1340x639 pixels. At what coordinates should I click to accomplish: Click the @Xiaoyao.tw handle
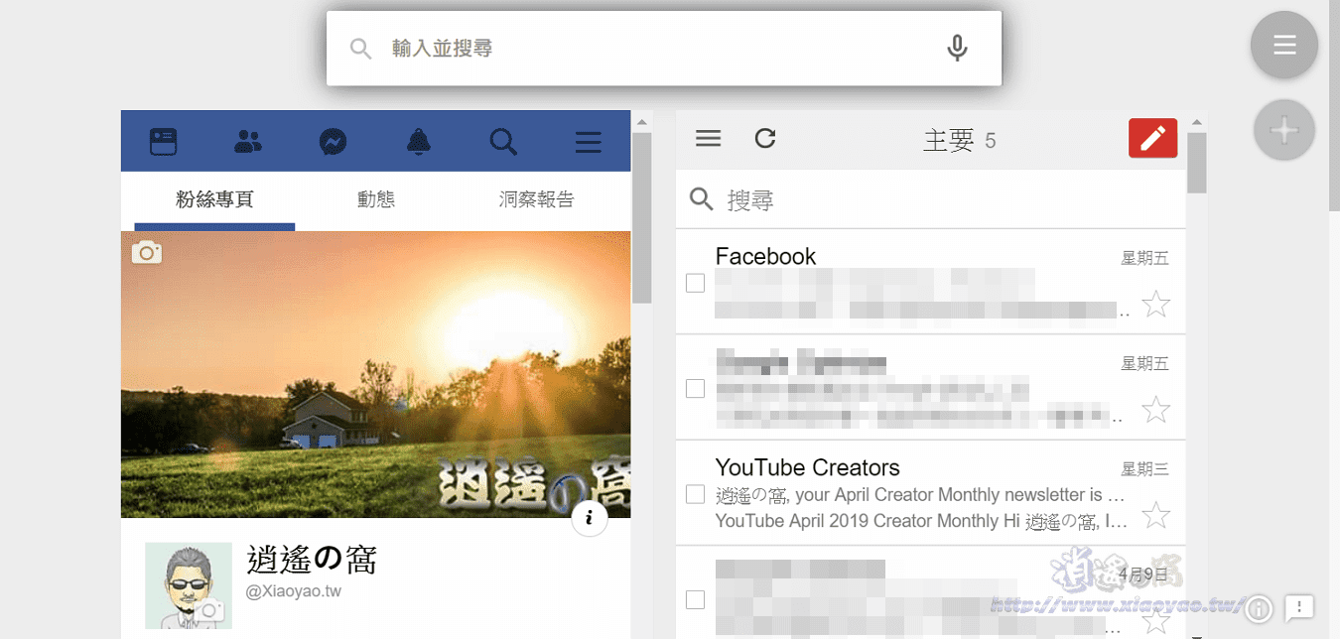tap(294, 591)
